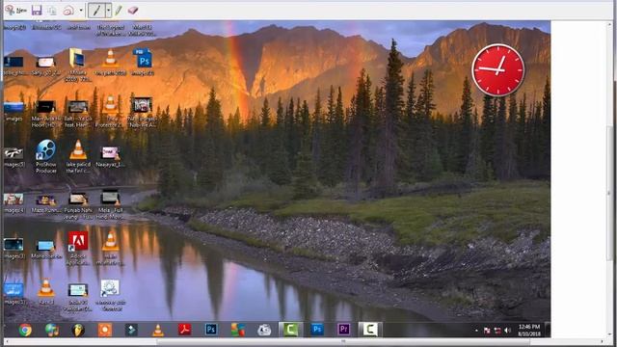Click the 'lake palicd' VLC desktop file
The height and width of the screenshot is (347, 617).
(78, 156)
